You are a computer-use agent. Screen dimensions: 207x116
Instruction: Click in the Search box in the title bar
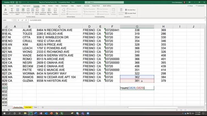click(x=104, y=2)
